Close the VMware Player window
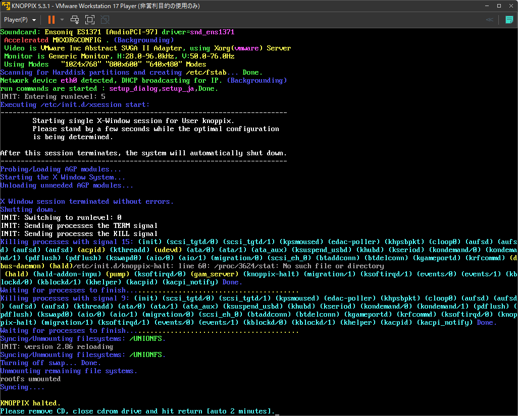The width and height of the screenshot is (518, 416). [x=511, y=6]
